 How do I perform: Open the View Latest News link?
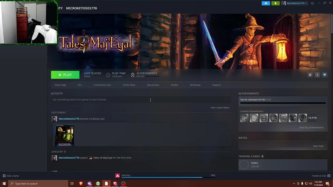220,108
